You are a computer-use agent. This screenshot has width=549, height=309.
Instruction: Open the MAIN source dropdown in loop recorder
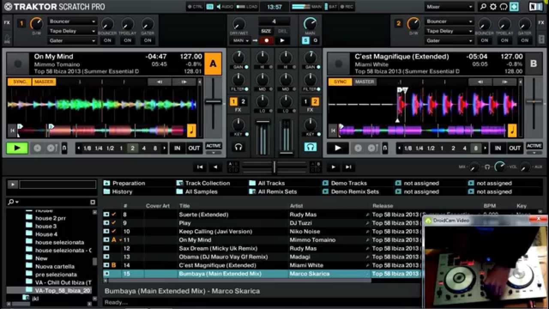[x=241, y=40]
